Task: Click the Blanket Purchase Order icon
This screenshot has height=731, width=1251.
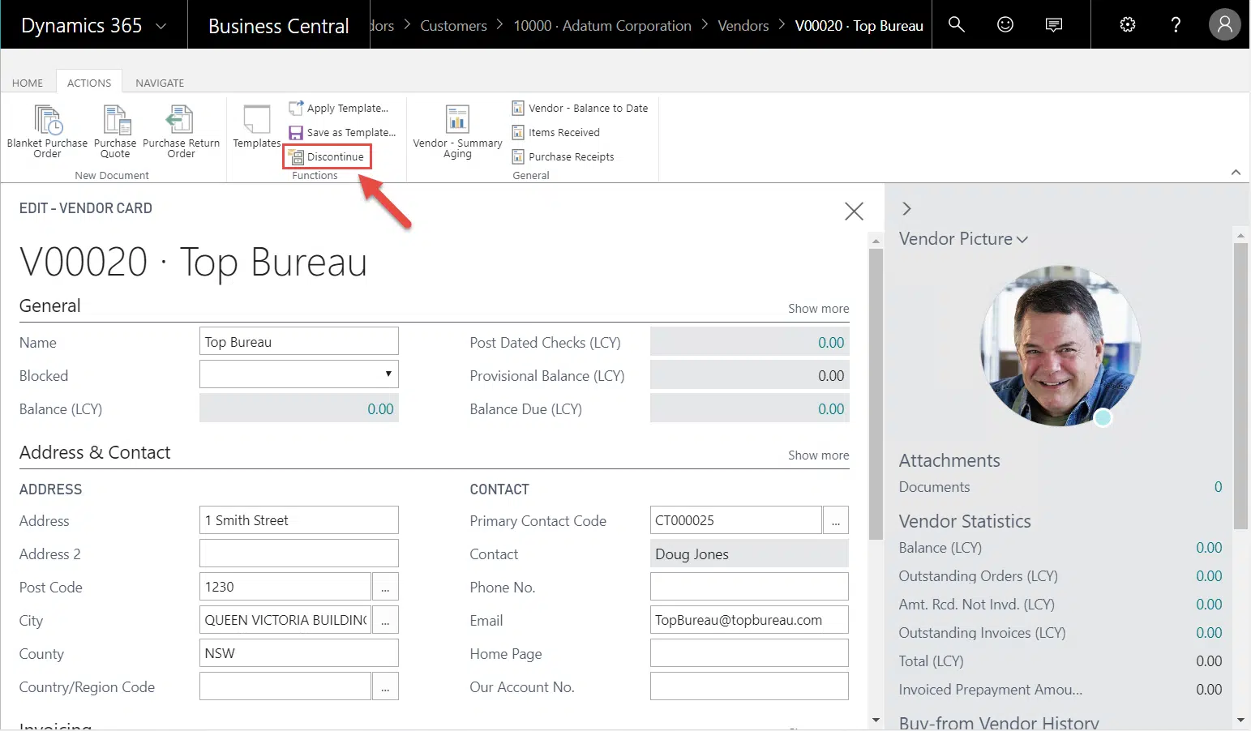Action: coord(47,121)
